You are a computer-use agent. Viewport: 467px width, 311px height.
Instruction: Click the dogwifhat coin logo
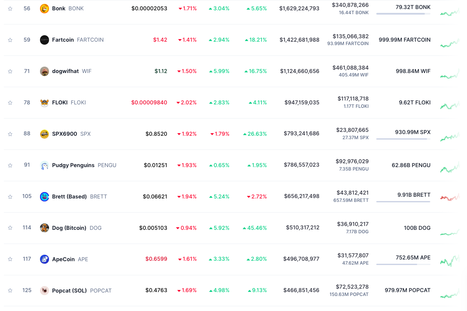(x=44, y=71)
